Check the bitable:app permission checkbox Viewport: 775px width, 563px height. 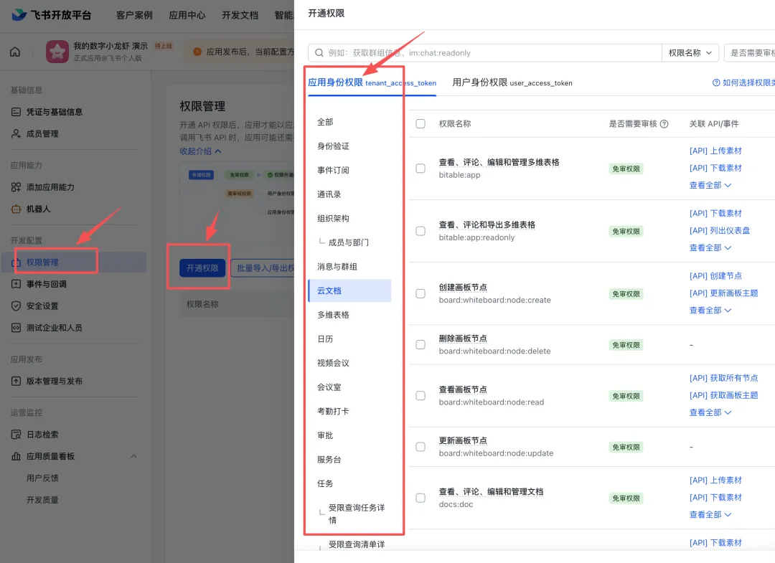[x=421, y=169]
